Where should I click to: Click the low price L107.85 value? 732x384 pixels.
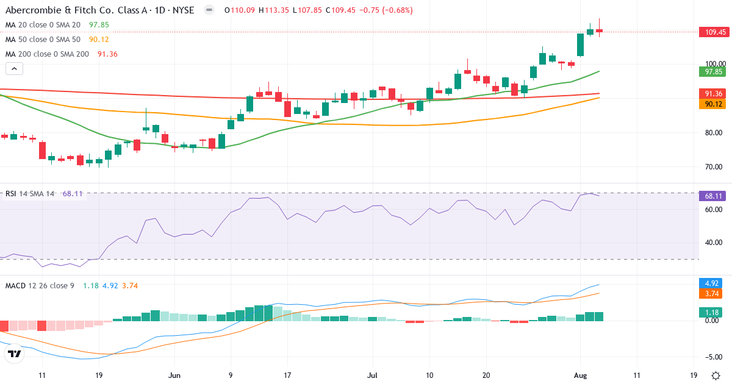(x=307, y=10)
